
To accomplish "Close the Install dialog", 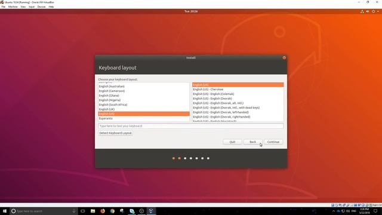I will click(x=284, y=58).
